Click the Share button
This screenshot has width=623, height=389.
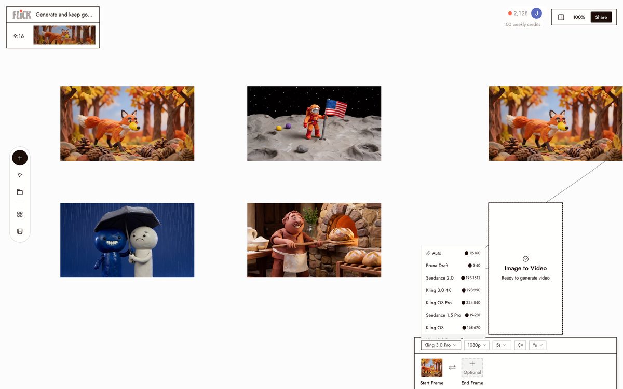[601, 17]
